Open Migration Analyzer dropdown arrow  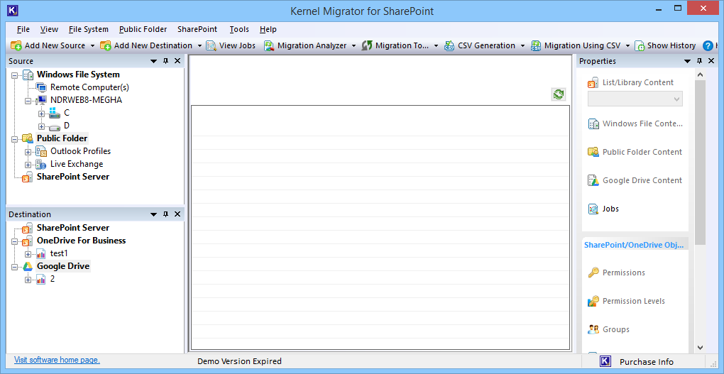(353, 45)
